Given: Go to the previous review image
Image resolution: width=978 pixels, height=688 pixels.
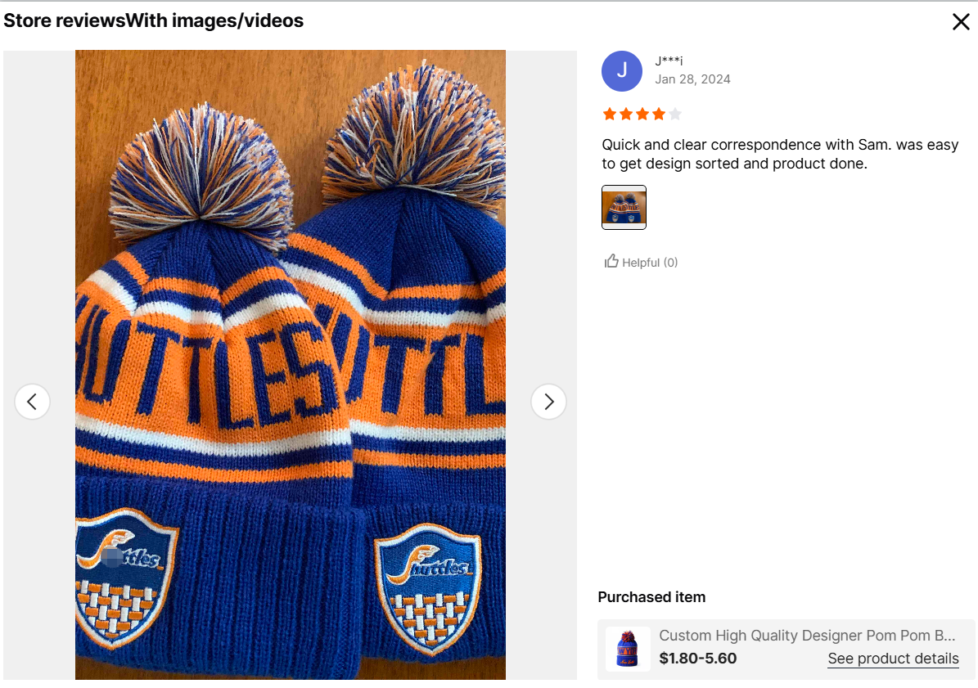Looking at the screenshot, I should point(33,402).
